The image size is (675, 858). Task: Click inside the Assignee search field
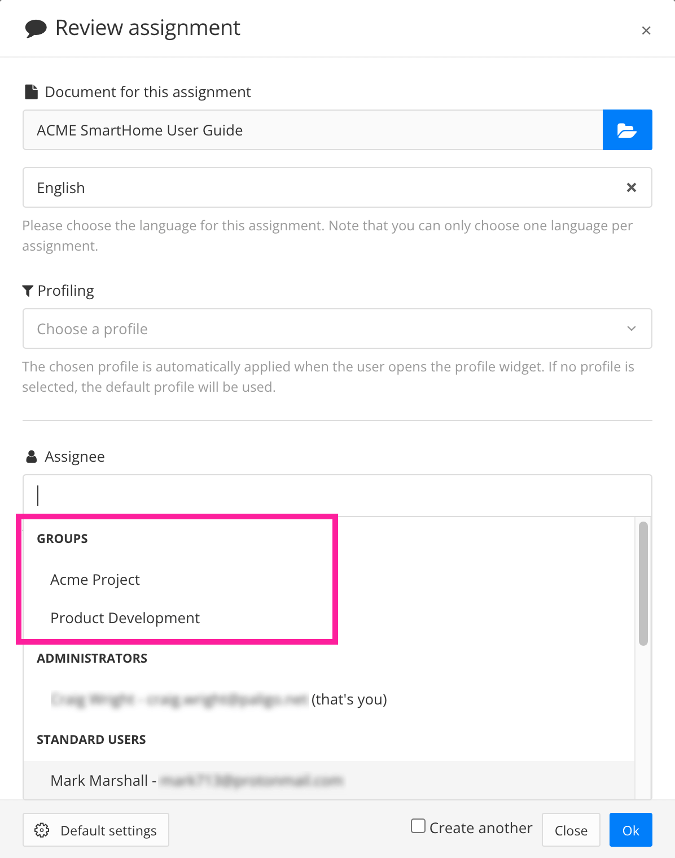click(x=337, y=494)
